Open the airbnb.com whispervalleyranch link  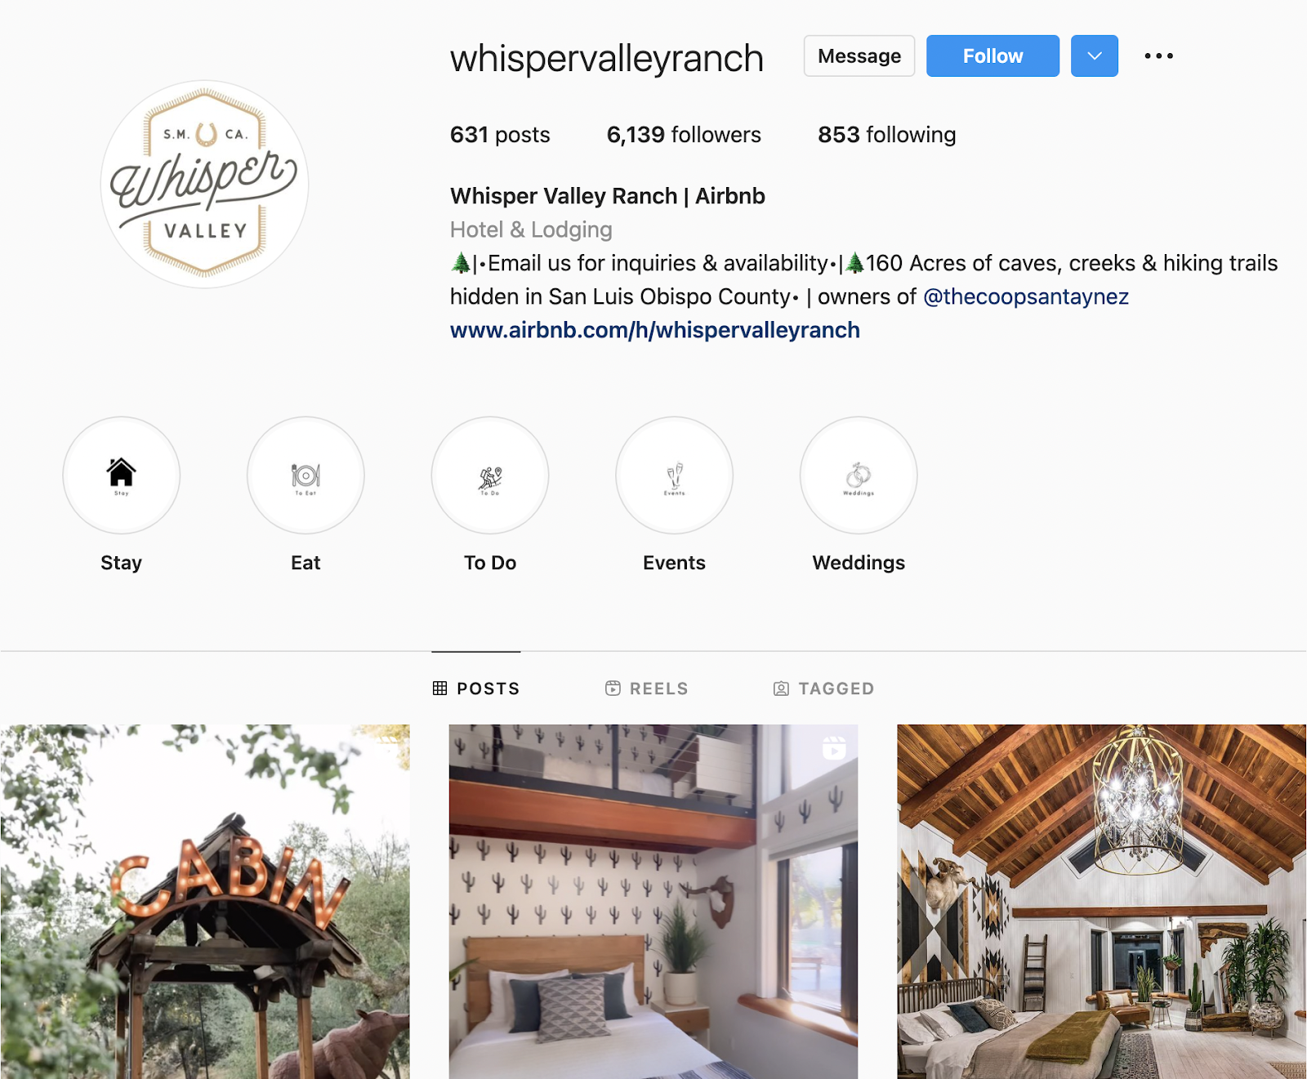(x=655, y=330)
